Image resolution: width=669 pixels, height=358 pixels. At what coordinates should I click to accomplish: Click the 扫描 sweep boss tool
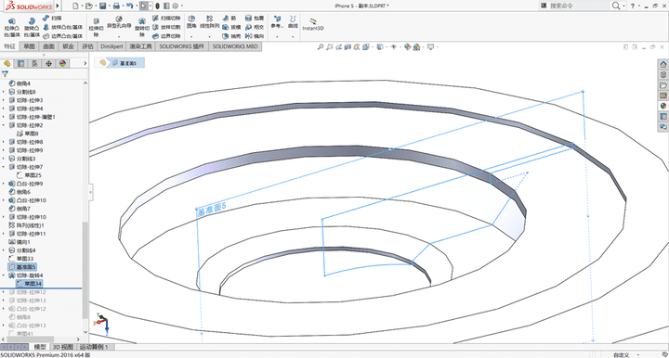[x=52, y=19]
